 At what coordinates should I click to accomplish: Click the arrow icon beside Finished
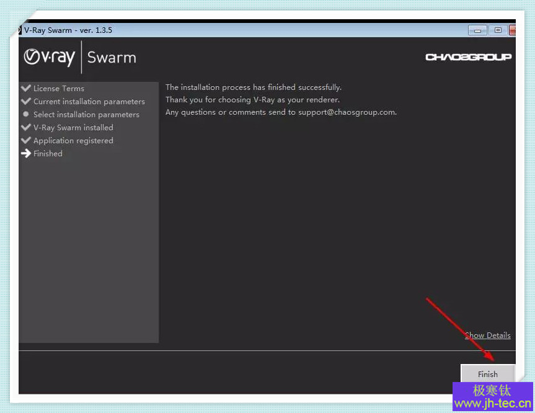(x=26, y=153)
